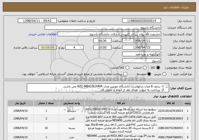The width and height of the screenshot is (199, 140).
Task: Click the public announcement date field 1398/04/11 - 09:42
Action: [37, 21]
